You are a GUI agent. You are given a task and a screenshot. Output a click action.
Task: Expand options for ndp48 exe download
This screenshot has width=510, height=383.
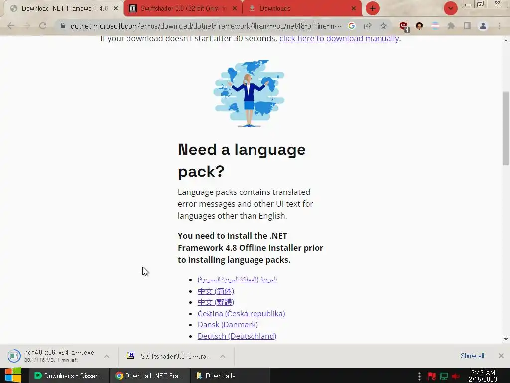(107, 356)
